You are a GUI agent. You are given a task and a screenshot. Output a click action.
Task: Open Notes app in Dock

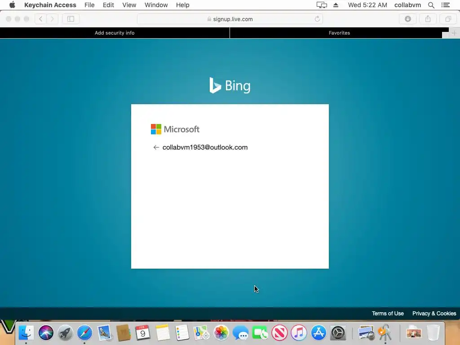163,333
